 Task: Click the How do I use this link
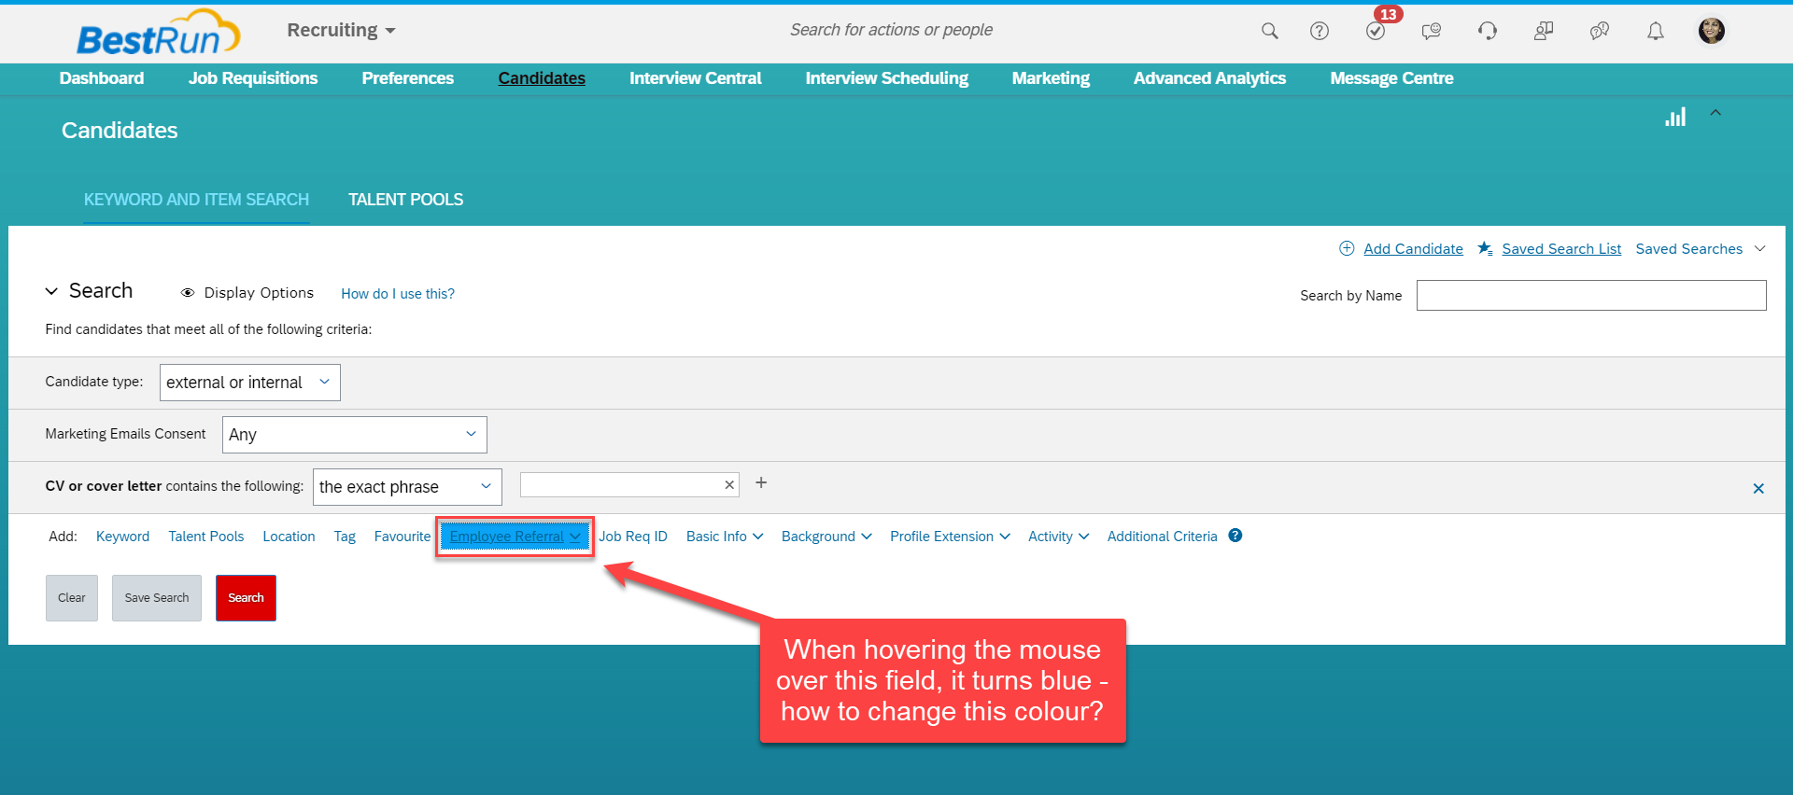(x=398, y=293)
